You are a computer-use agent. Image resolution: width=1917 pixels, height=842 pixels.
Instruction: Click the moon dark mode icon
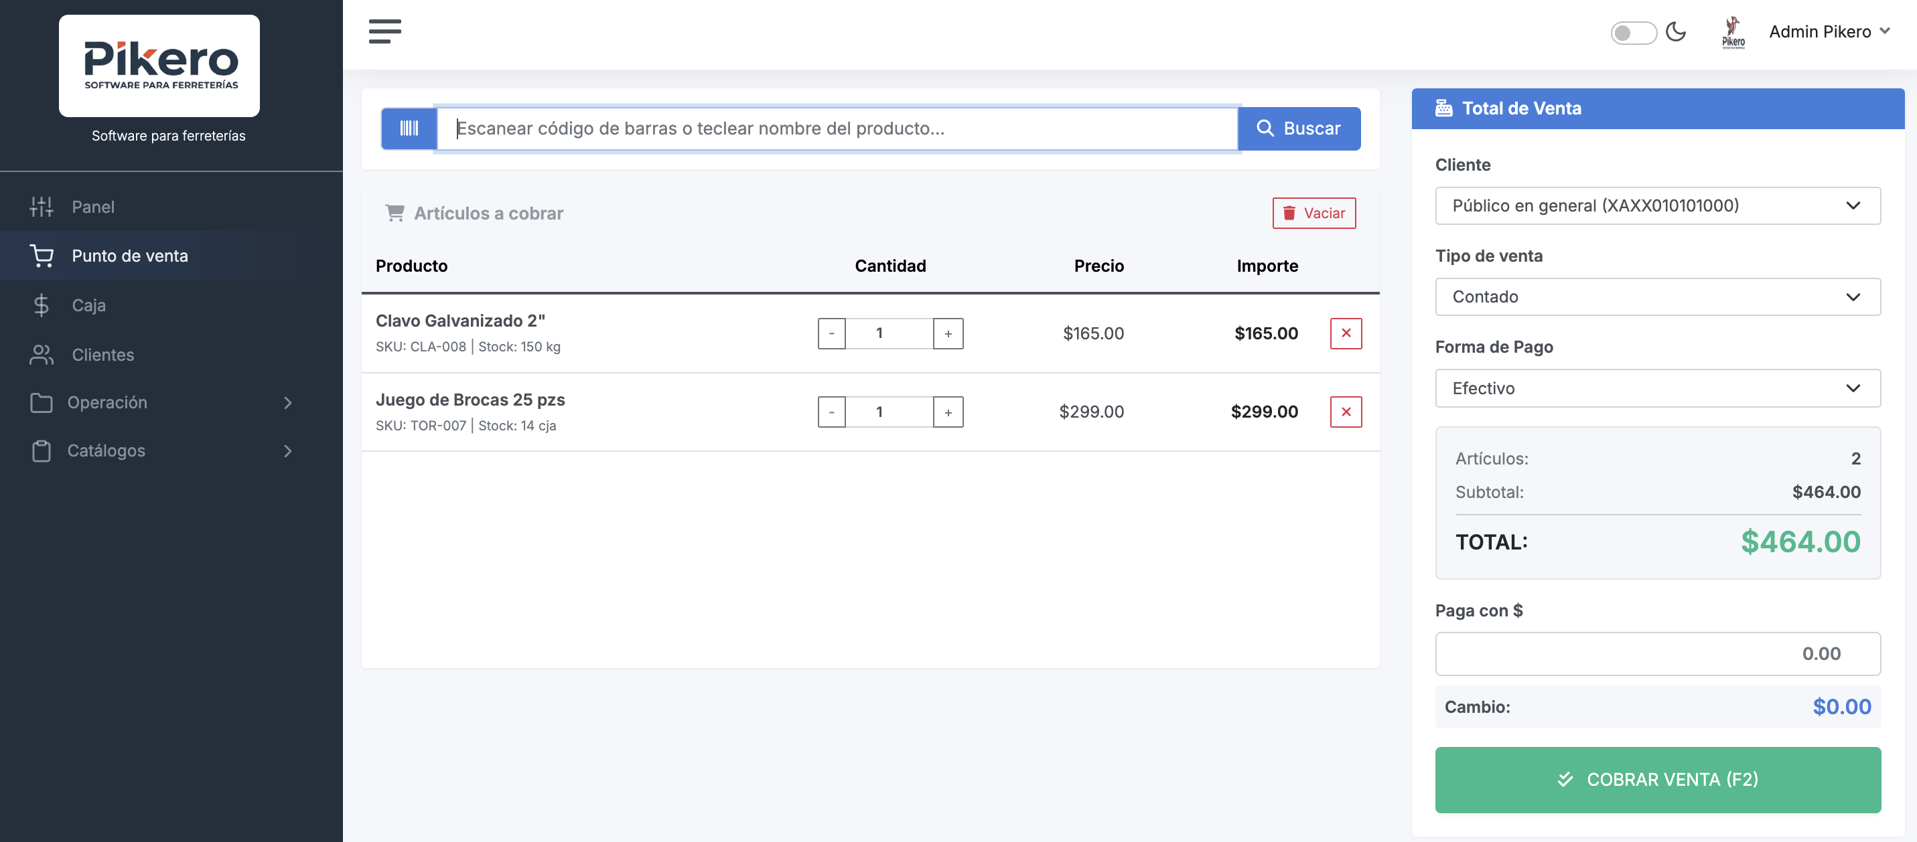pyautogui.click(x=1675, y=32)
